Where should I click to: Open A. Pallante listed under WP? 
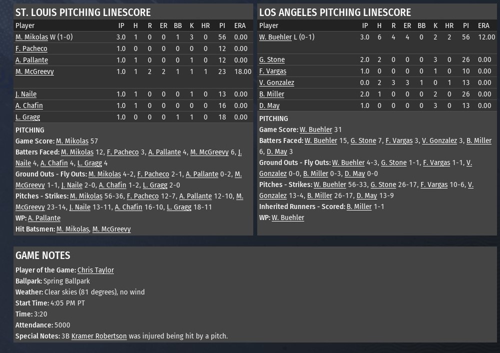point(44,218)
